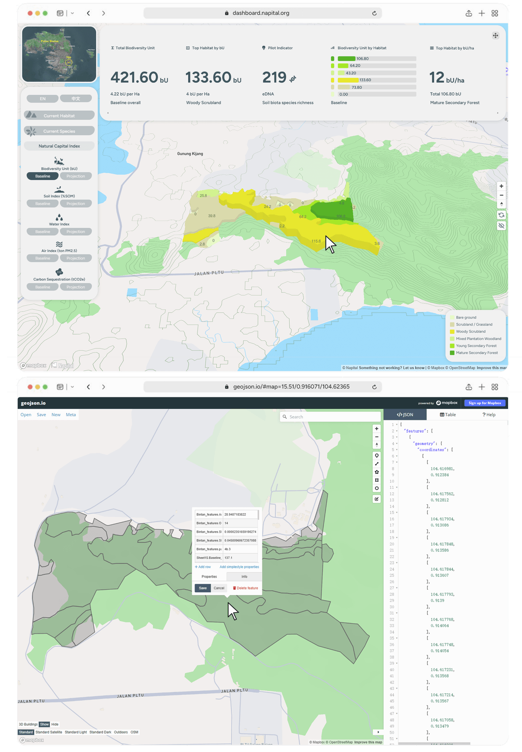Click the Woody Scrubland yellow legend swatch

[x=452, y=332]
